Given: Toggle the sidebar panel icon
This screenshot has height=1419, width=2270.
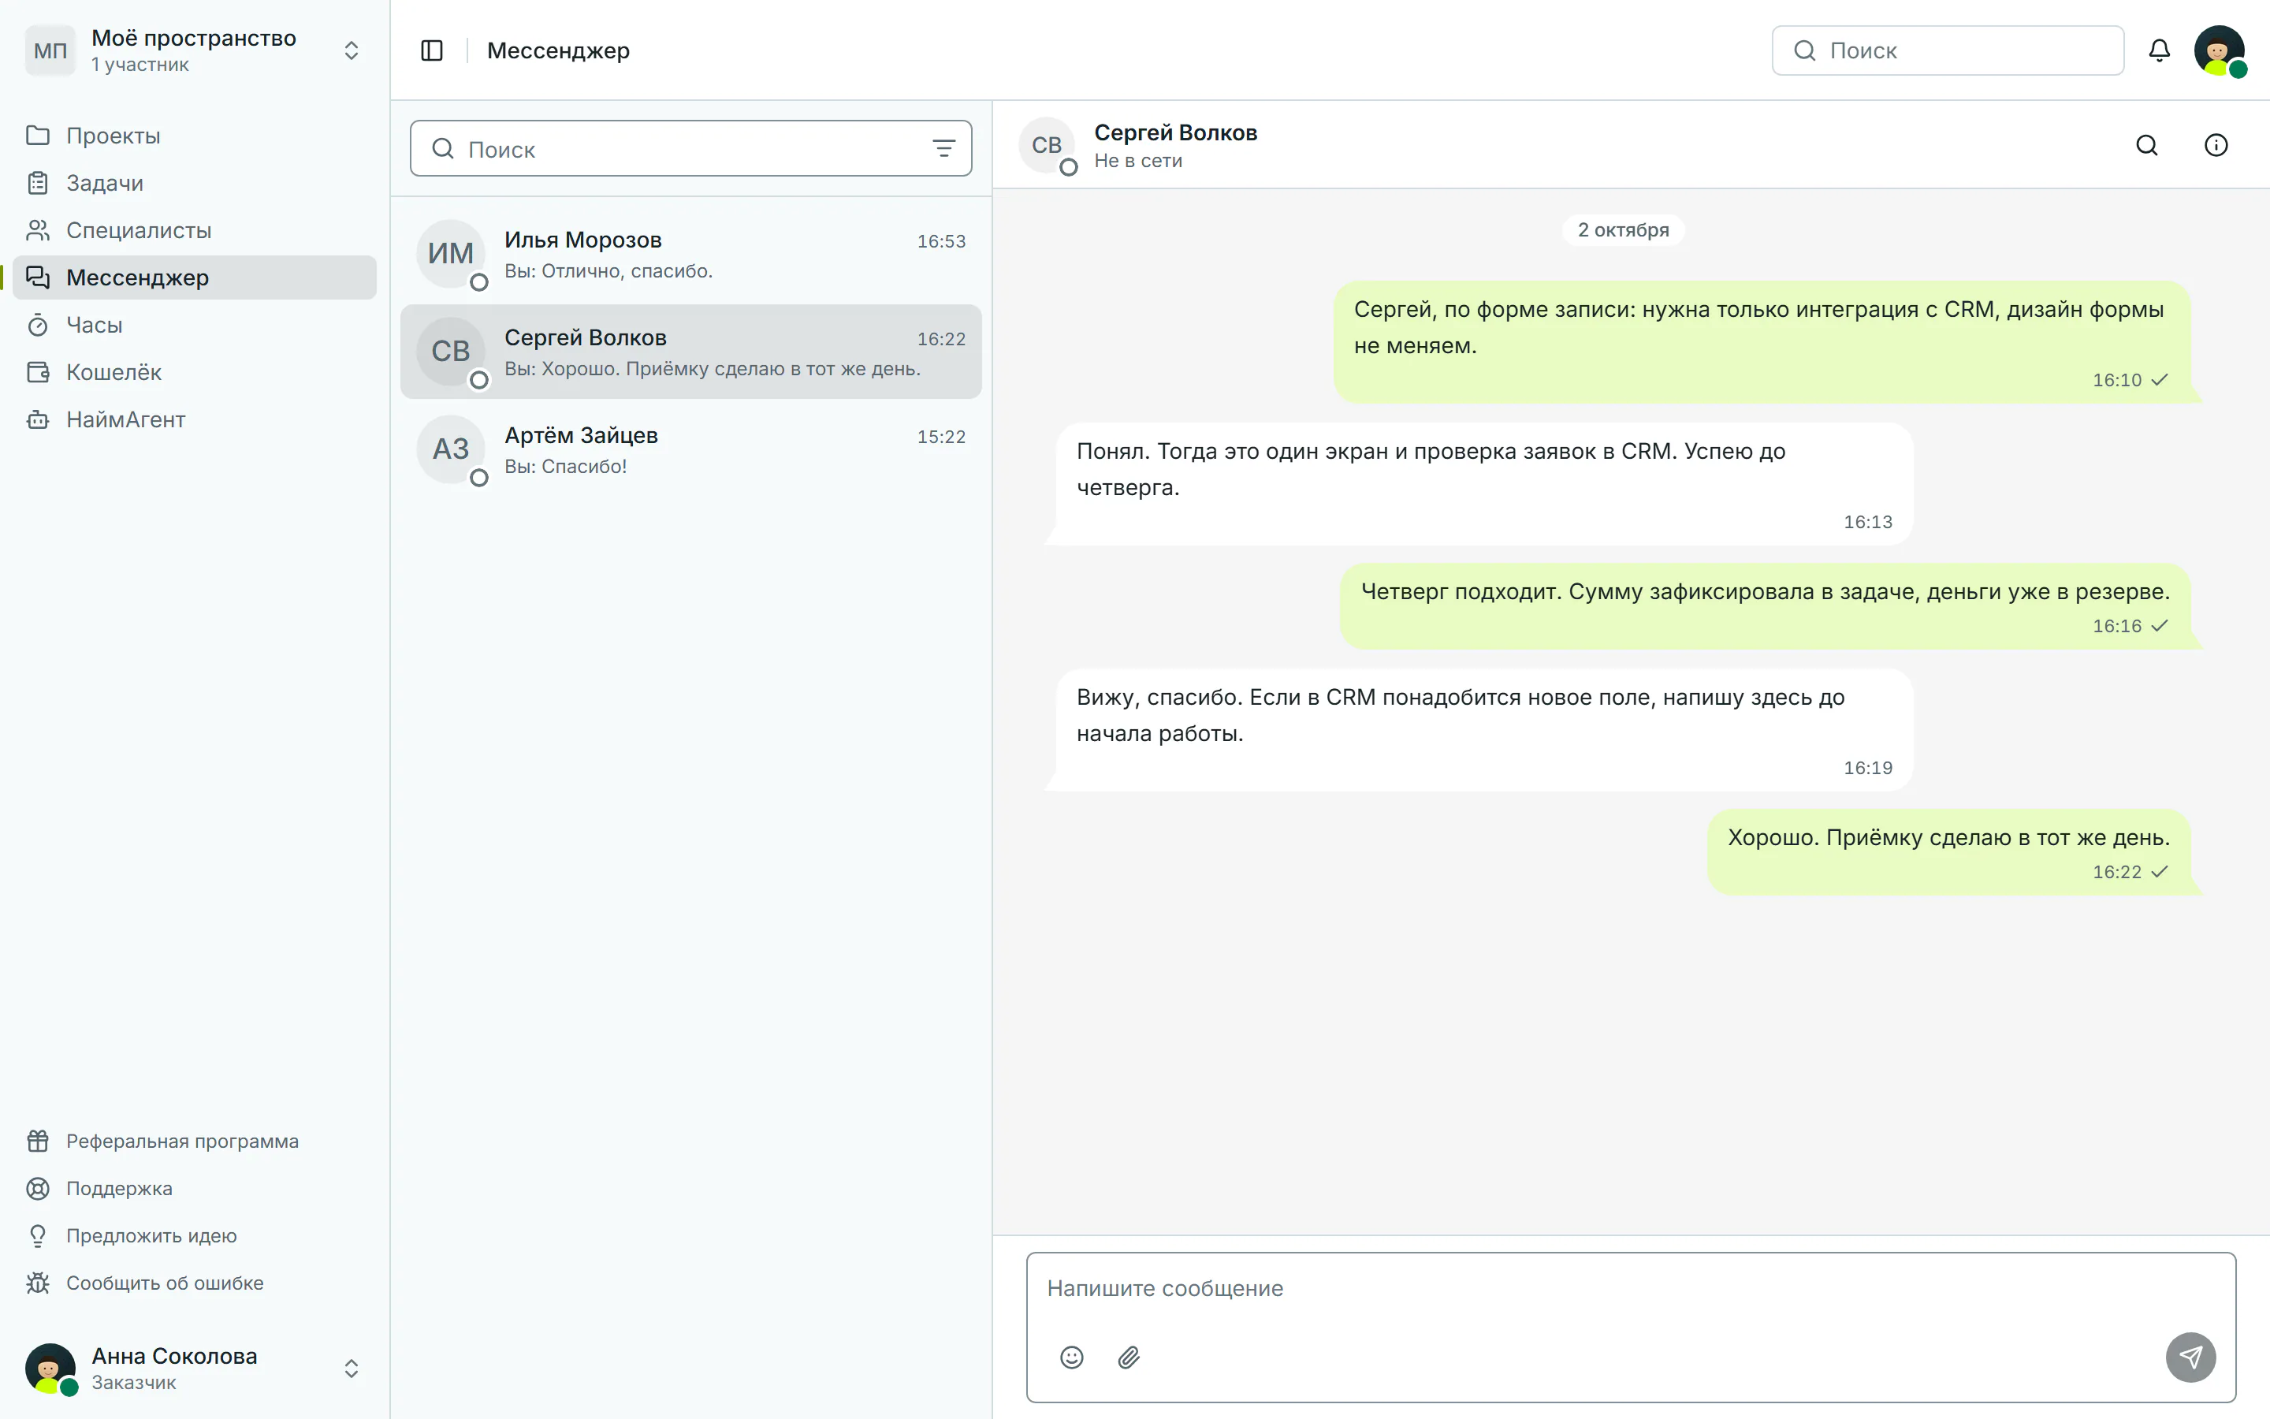Looking at the screenshot, I should 431,50.
